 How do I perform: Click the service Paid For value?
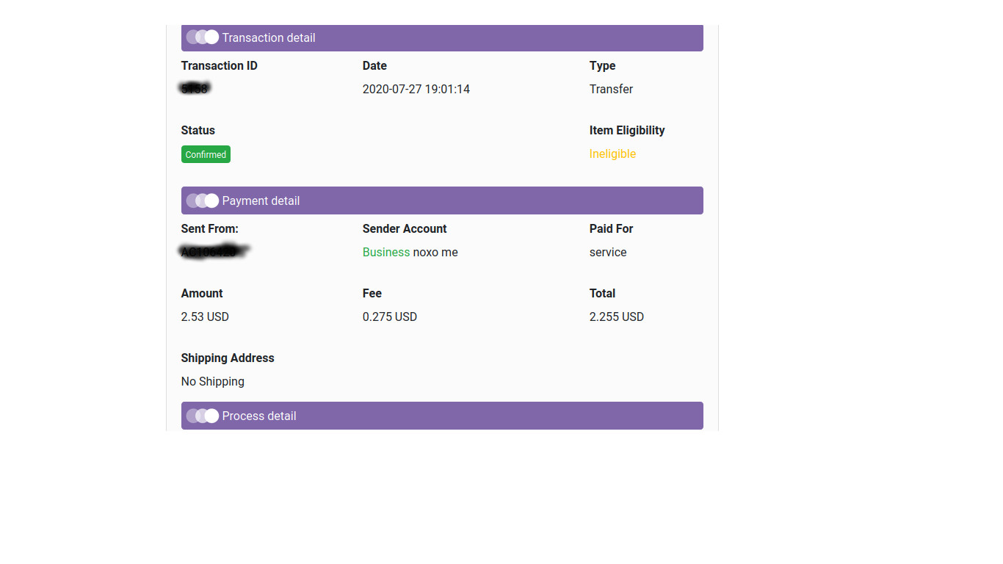tap(608, 252)
